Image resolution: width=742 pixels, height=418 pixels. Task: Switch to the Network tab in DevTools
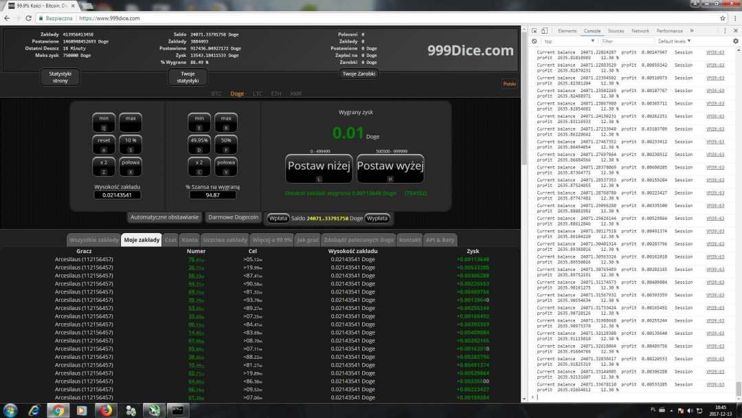640,31
